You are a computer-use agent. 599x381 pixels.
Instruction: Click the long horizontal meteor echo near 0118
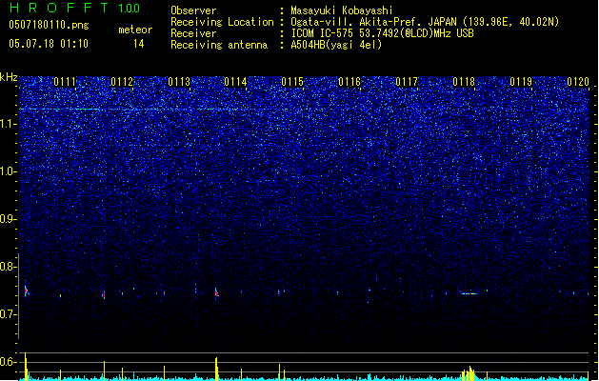tap(469, 293)
